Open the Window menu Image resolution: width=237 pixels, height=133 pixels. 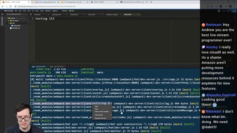pos(48,11)
